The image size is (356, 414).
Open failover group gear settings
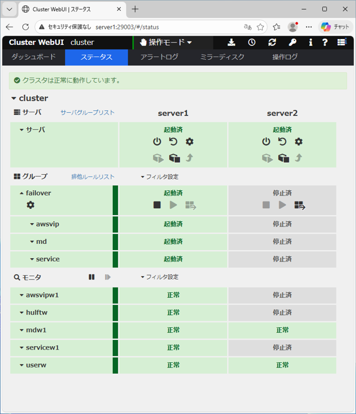pos(30,205)
